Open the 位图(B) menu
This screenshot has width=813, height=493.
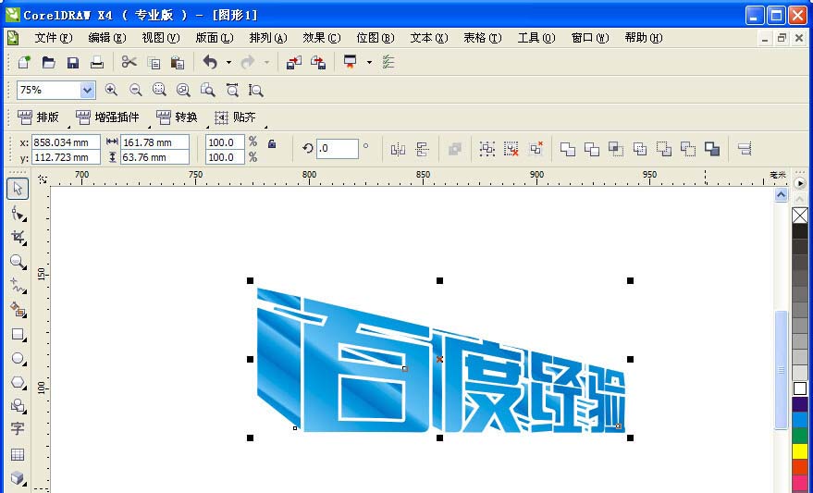point(376,38)
